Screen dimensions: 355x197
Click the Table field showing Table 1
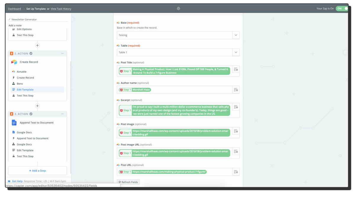175,52
